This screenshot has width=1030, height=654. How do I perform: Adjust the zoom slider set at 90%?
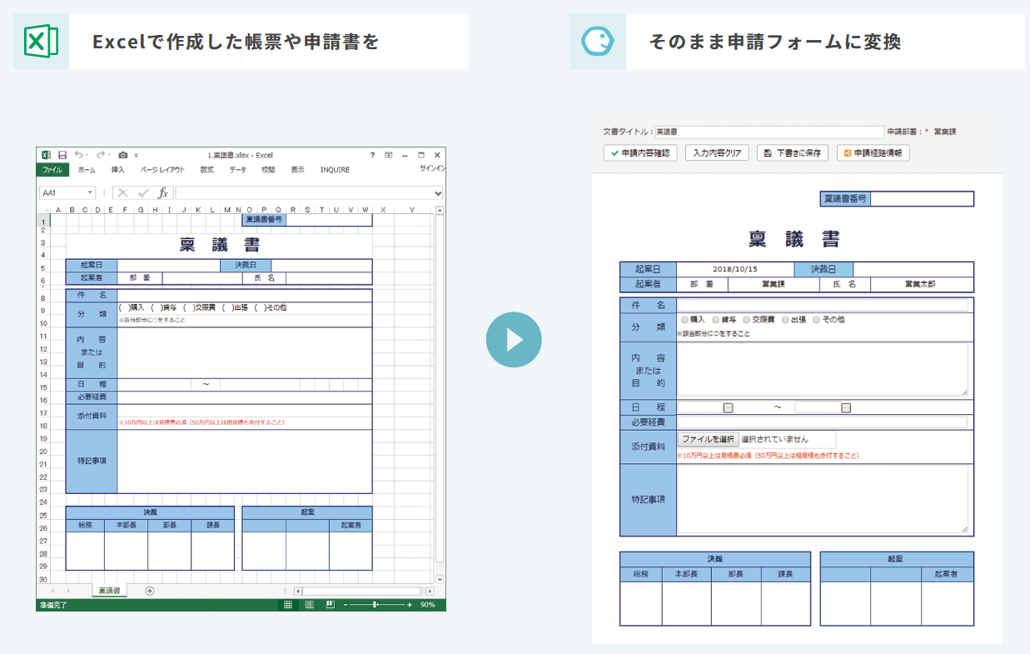(376, 603)
